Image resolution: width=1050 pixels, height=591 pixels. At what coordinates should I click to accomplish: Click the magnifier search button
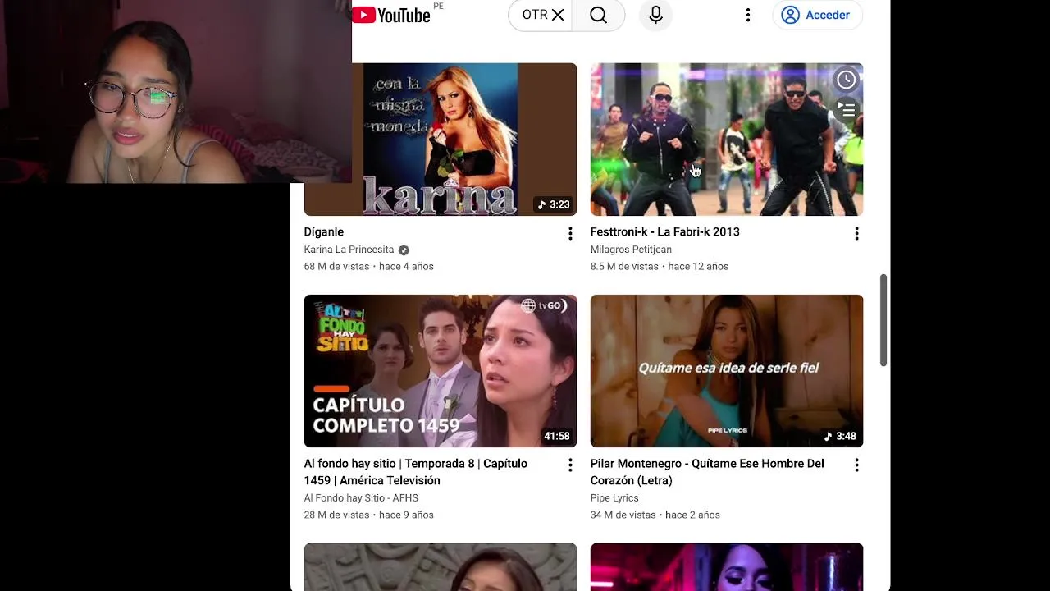(598, 15)
